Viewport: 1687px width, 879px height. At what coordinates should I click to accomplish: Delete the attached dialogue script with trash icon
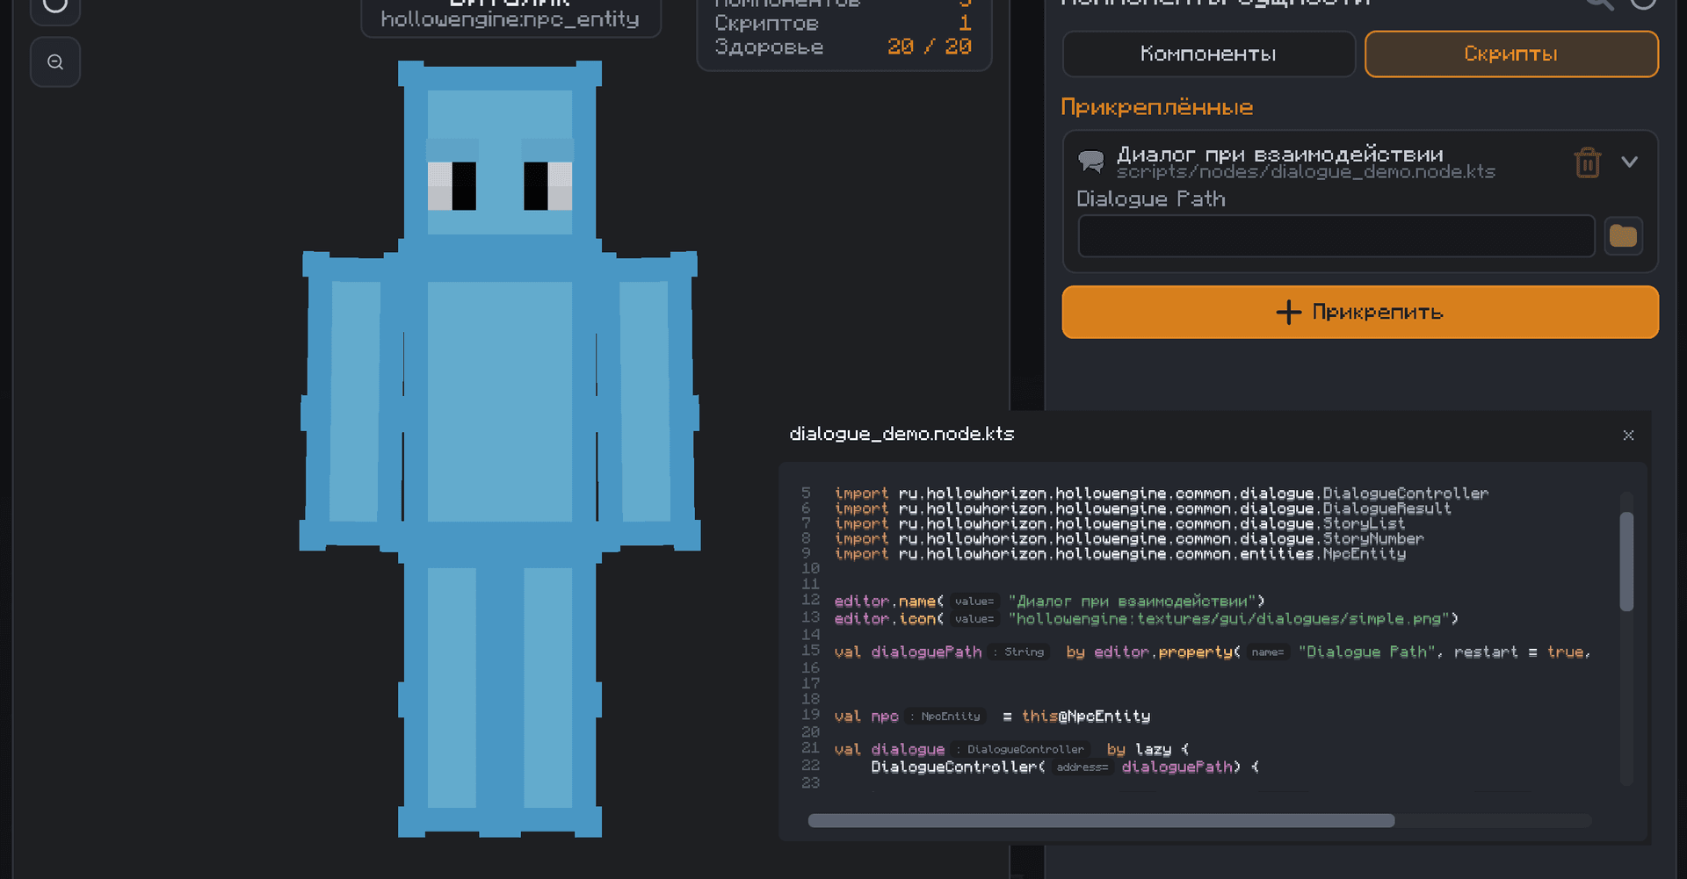[1587, 162]
